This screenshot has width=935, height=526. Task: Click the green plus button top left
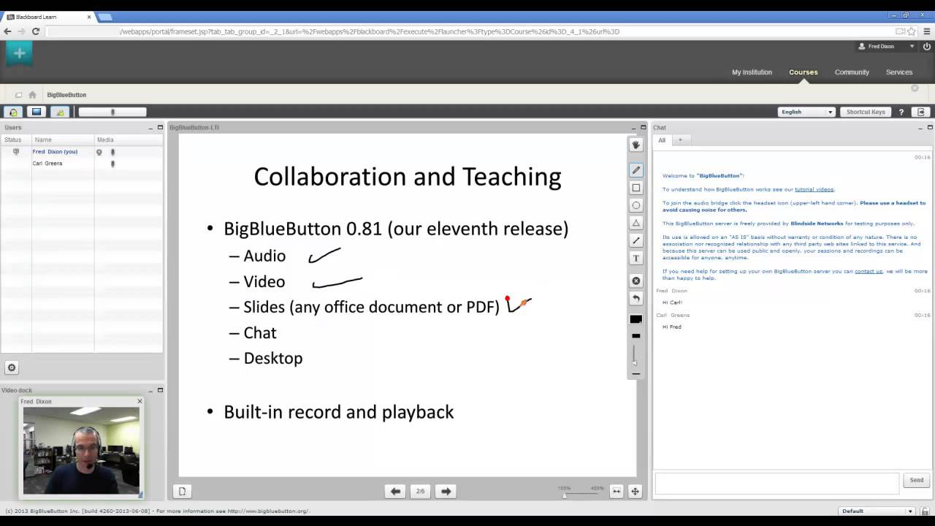point(19,53)
